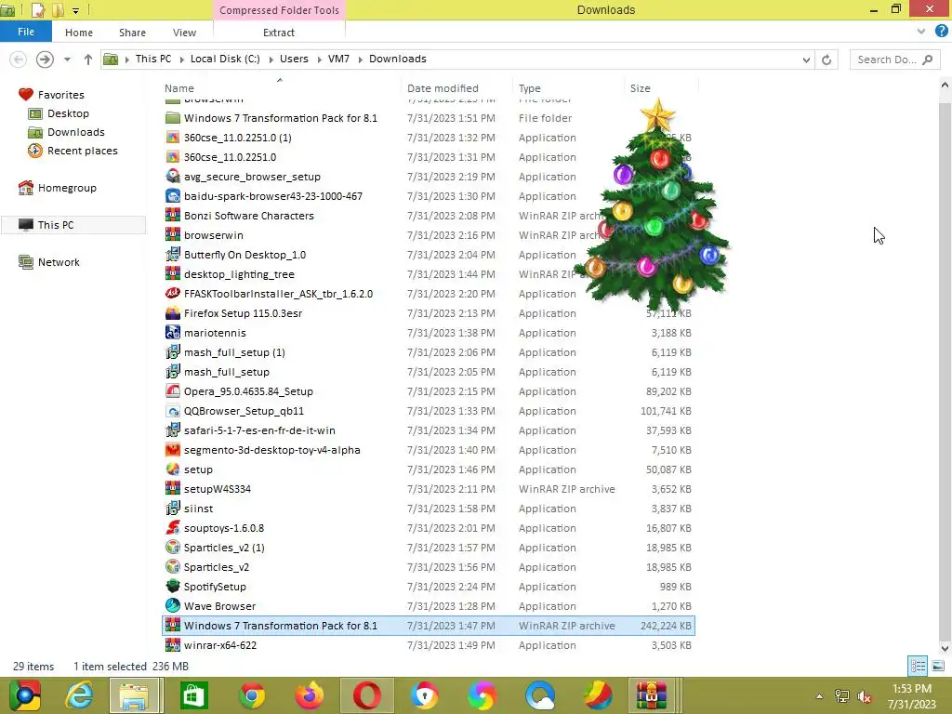This screenshot has width=952, height=714.
Task: Select segmento-3d-desktop-toy-v4-alpha icon
Action: point(172,450)
